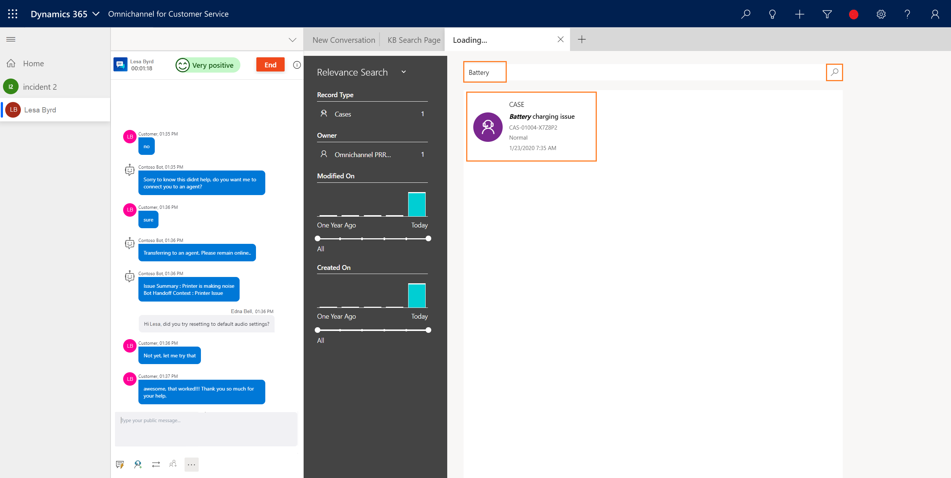Click the add participant icon
The width and height of the screenshot is (951, 478).
tap(173, 464)
